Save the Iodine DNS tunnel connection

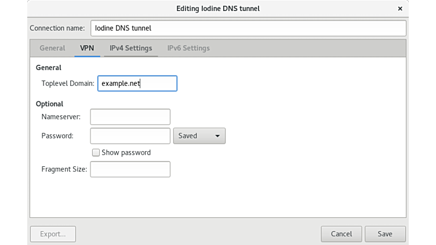point(385,234)
